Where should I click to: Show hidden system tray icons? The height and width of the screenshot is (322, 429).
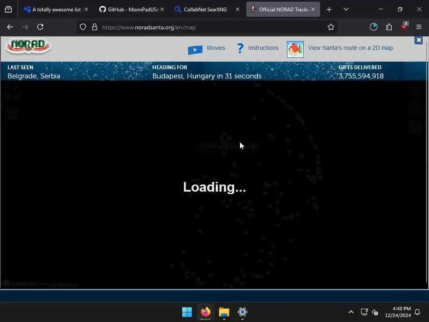point(351,312)
